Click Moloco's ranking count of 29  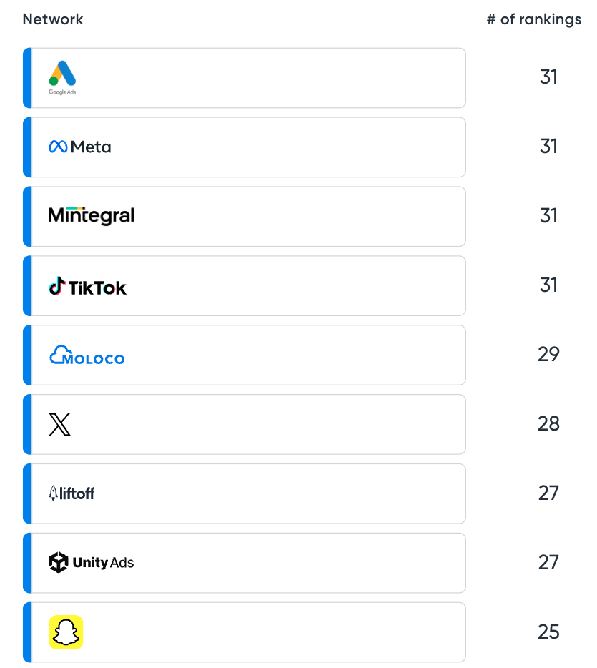click(548, 355)
